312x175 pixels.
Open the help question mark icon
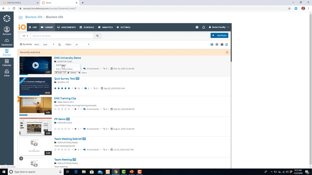(197, 27)
